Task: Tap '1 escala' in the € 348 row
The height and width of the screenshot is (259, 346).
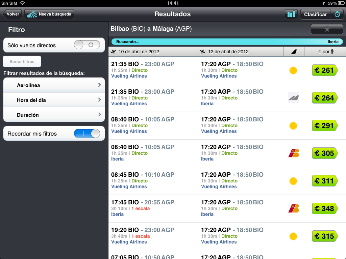Action: coord(141,208)
